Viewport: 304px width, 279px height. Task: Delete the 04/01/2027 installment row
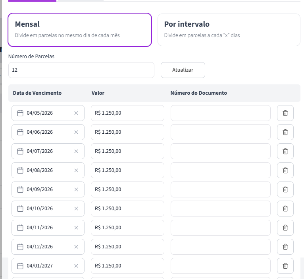(x=285, y=266)
